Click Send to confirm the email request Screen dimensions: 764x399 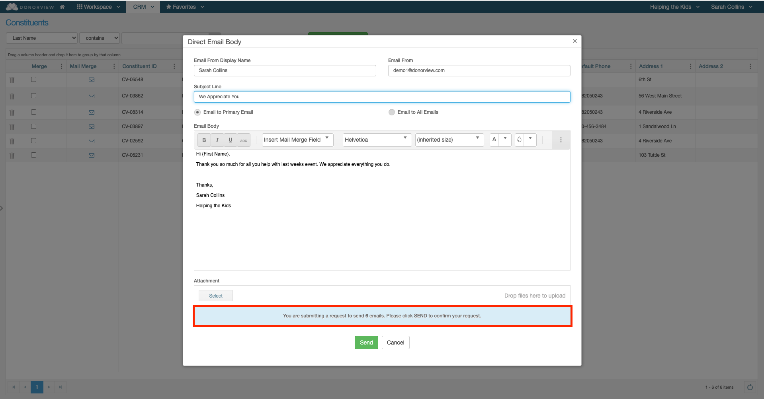tap(366, 342)
